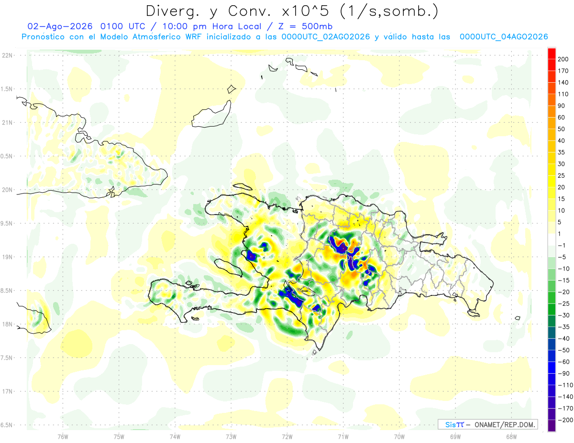Click the legend value '110'
The width and height of the screenshot is (574, 443).
(563, 94)
